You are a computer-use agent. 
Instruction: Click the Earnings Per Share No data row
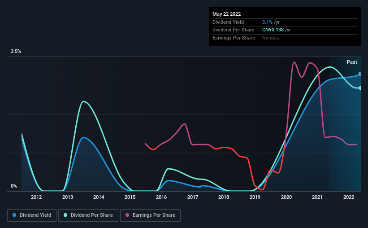(285, 38)
